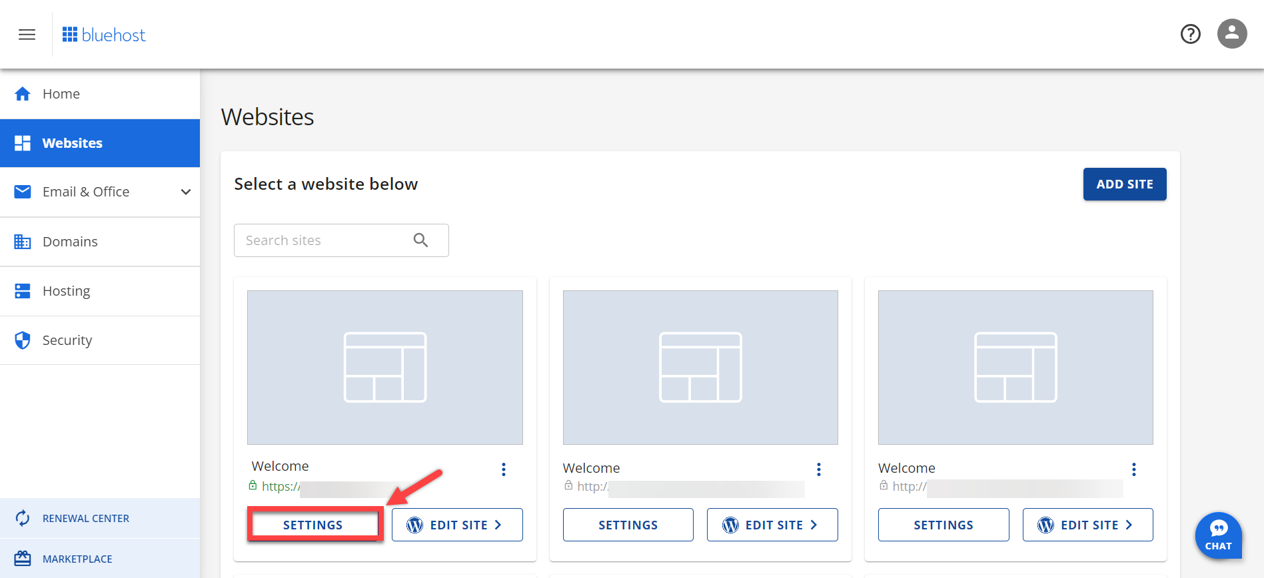Open the hamburger navigation menu
This screenshot has height=578, width=1264.
pyautogui.click(x=27, y=35)
